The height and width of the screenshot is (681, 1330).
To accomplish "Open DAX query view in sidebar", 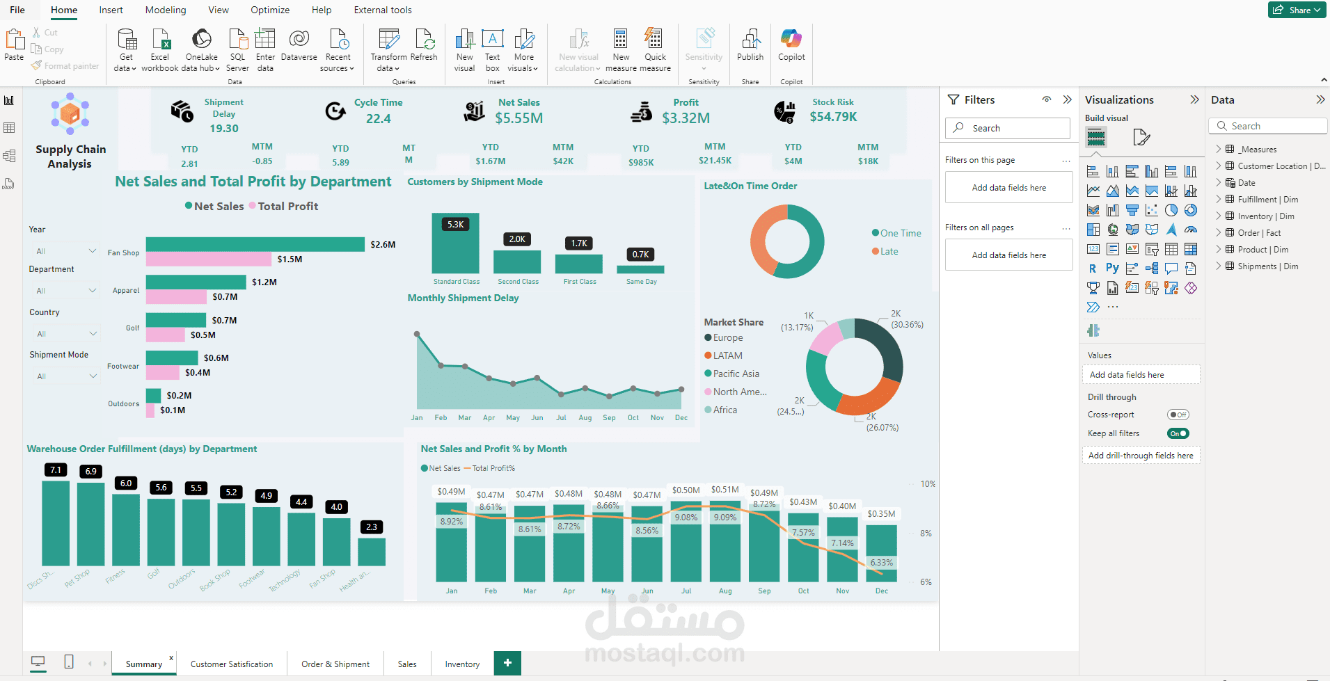I will 9,184.
